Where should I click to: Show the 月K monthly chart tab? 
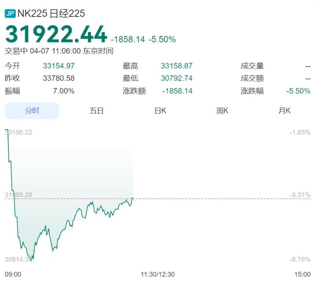pos(284,111)
